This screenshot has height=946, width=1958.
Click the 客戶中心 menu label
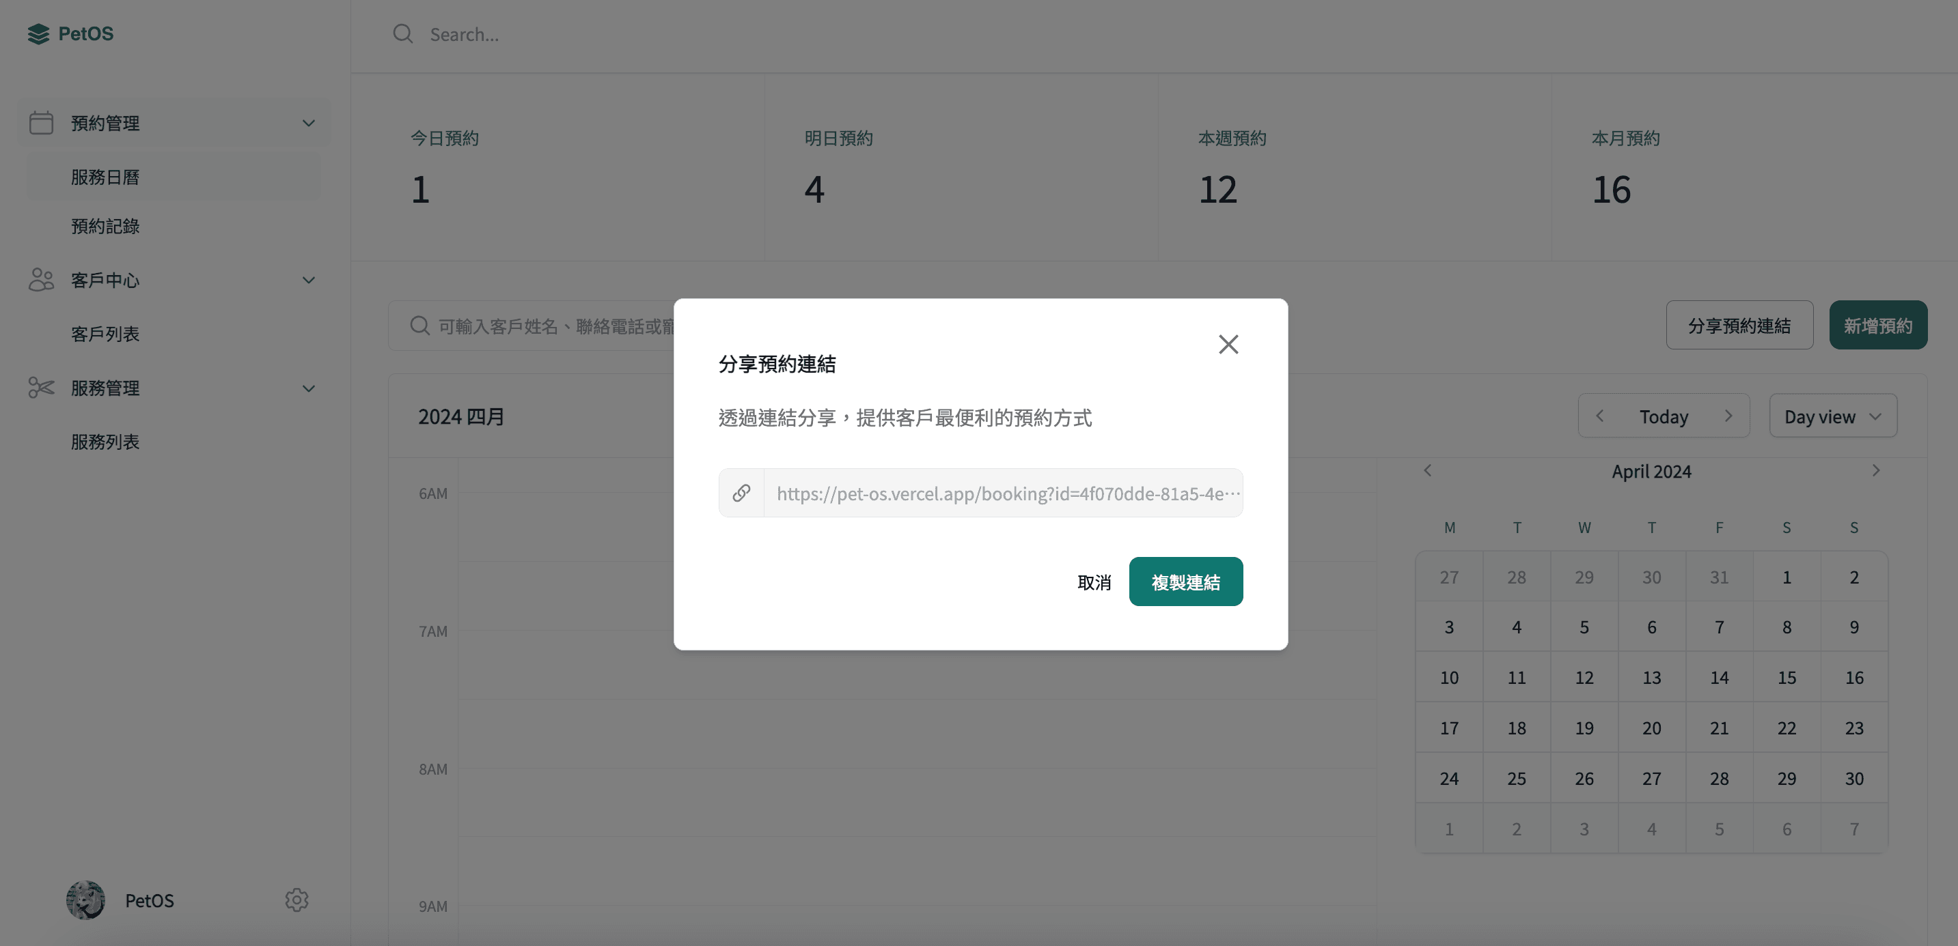105,280
